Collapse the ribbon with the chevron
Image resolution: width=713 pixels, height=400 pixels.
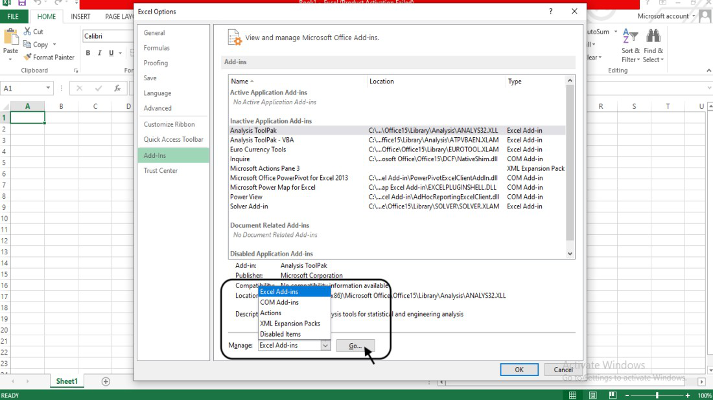click(x=708, y=71)
